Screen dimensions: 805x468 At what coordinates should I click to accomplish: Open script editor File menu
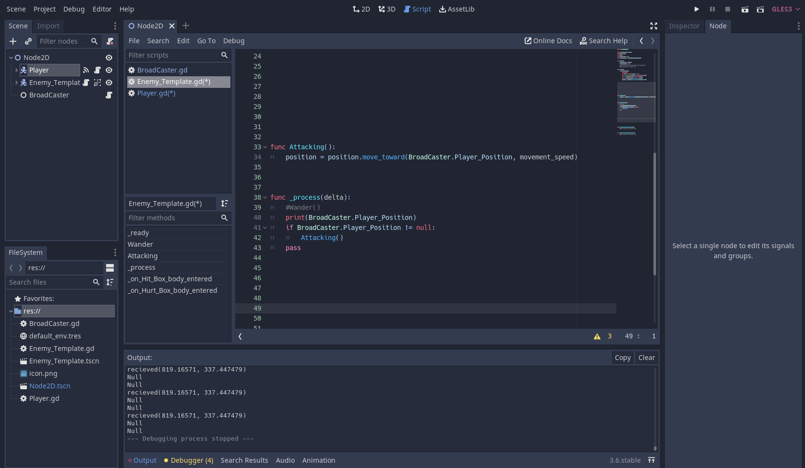pyautogui.click(x=134, y=41)
